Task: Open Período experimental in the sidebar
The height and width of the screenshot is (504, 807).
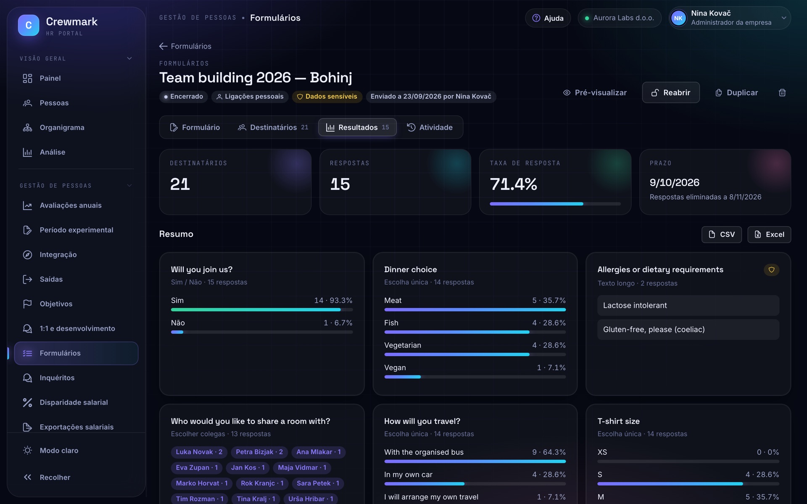Action: (x=76, y=230)
